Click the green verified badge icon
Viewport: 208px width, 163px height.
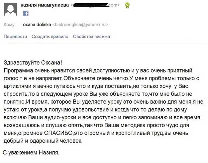(127, 5)
